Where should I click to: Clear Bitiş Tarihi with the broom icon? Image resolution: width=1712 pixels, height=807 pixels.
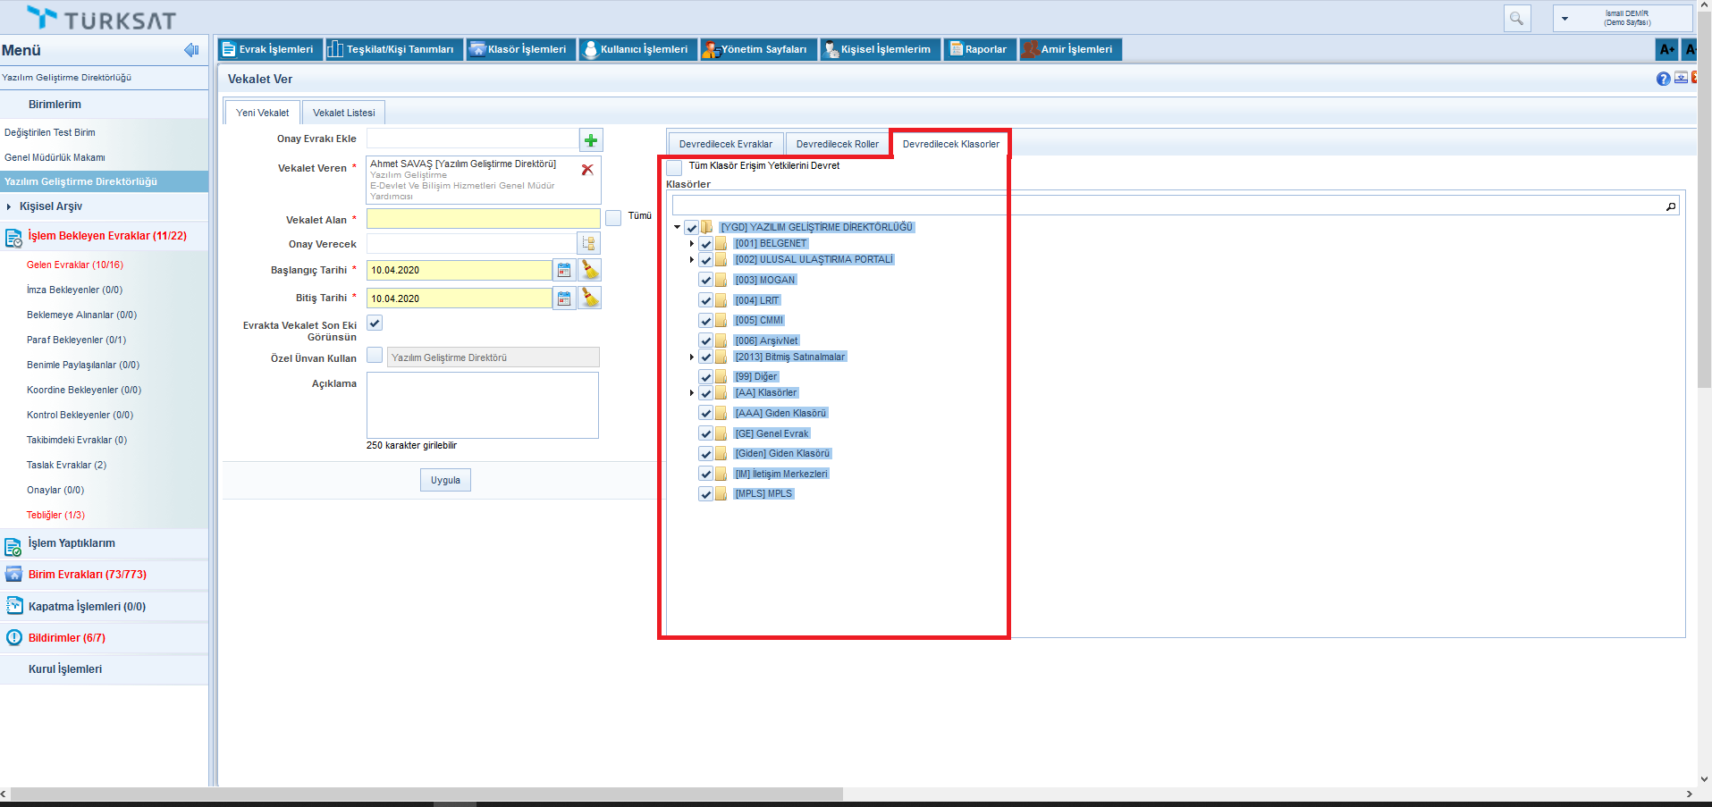(x=590, y=298)
